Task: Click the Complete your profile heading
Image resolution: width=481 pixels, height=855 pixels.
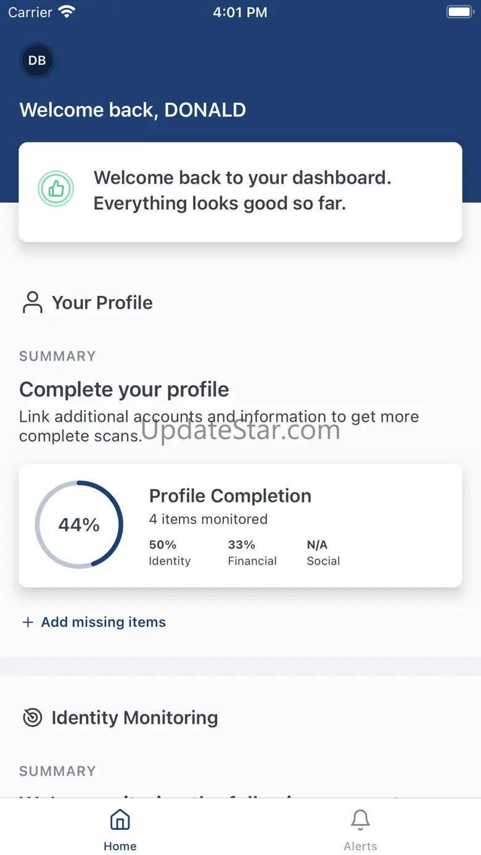Action: (x=124, y=390)
